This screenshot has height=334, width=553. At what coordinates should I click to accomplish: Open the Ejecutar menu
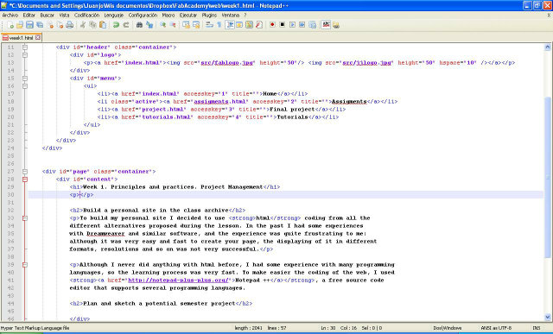point(188,16)
